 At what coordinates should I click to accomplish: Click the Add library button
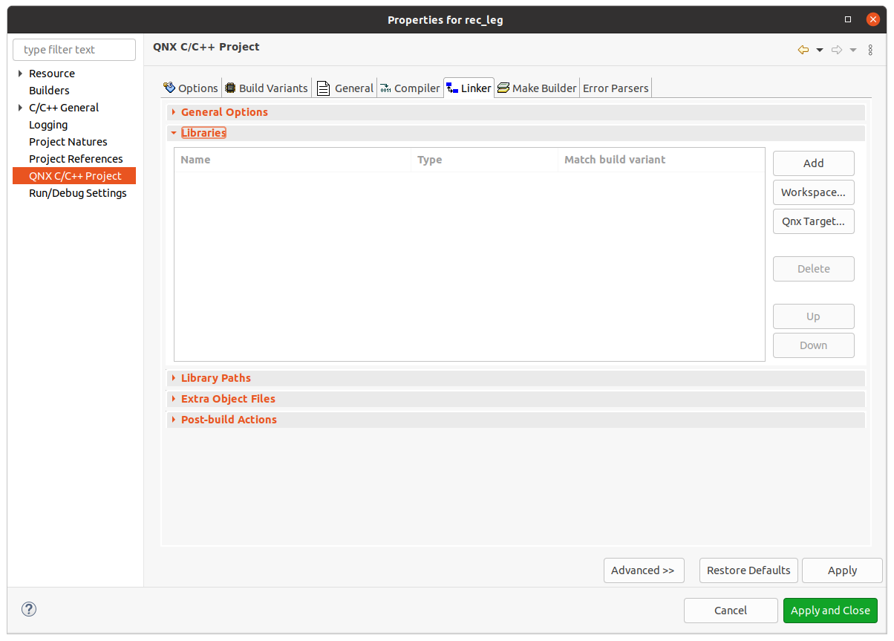pyautogui.click(x=814, y=163)
